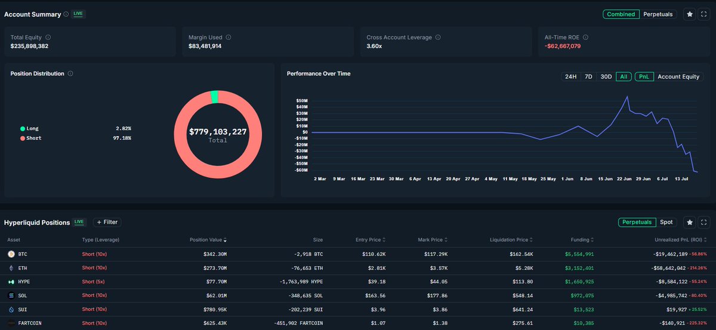Open the Spot positions tab
Screen dimensions: 716x330
666,222
